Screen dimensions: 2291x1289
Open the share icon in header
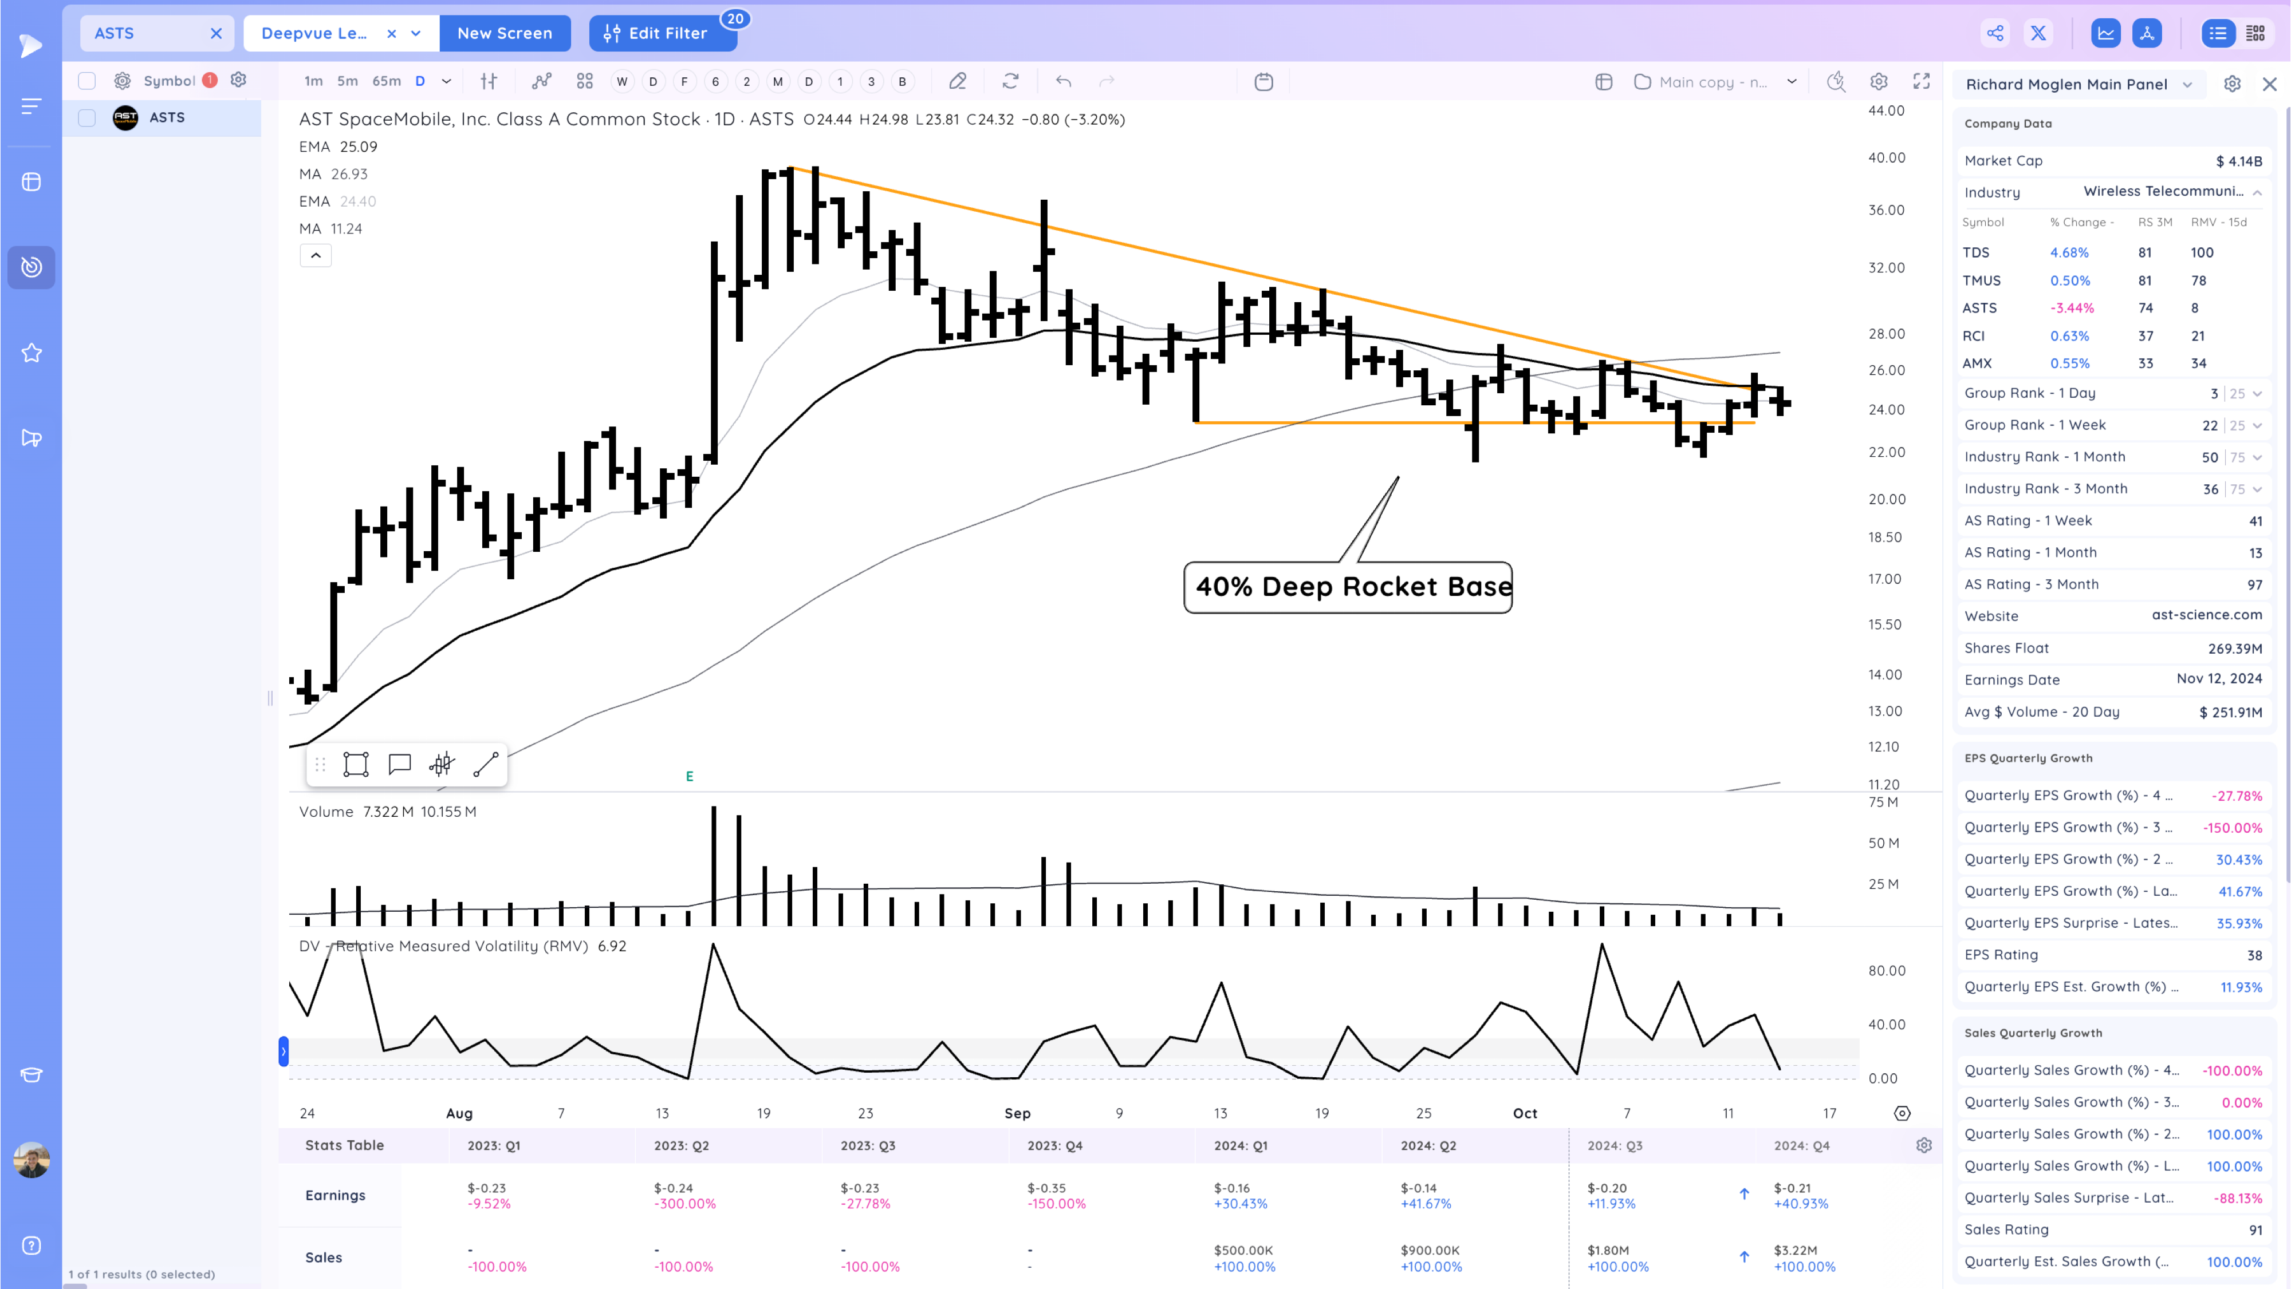(1995, 34)
